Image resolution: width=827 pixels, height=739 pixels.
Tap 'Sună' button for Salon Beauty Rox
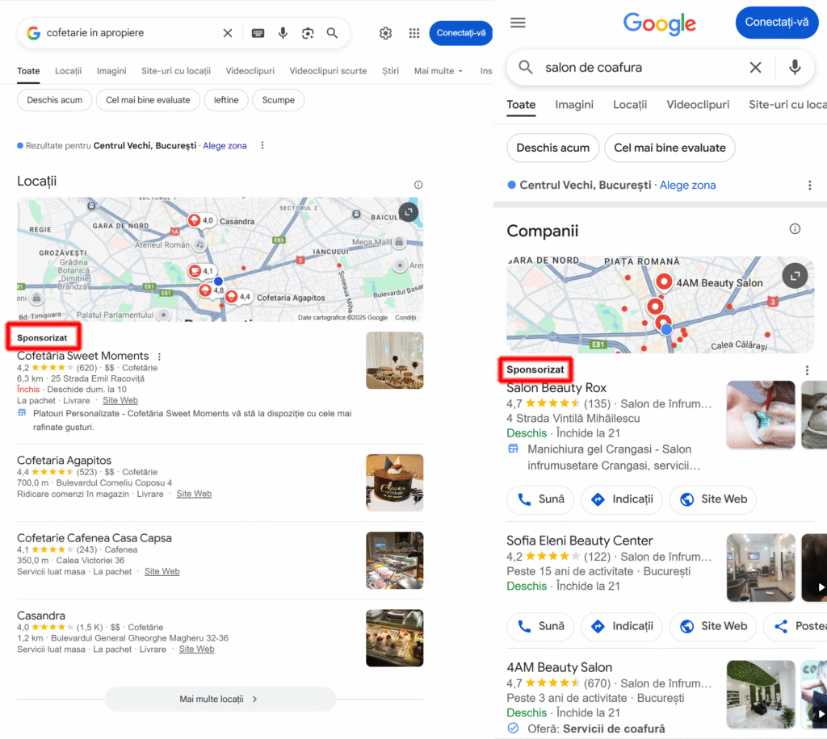click(x=540, y=499)
